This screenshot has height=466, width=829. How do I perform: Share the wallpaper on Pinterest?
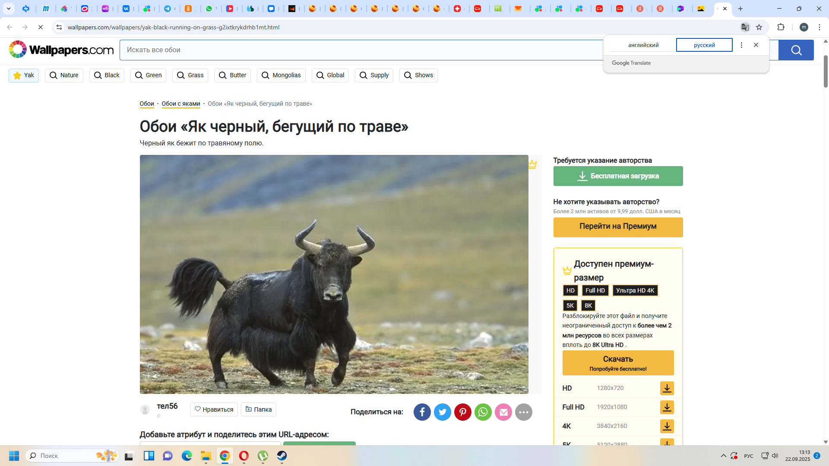[462, 412]
